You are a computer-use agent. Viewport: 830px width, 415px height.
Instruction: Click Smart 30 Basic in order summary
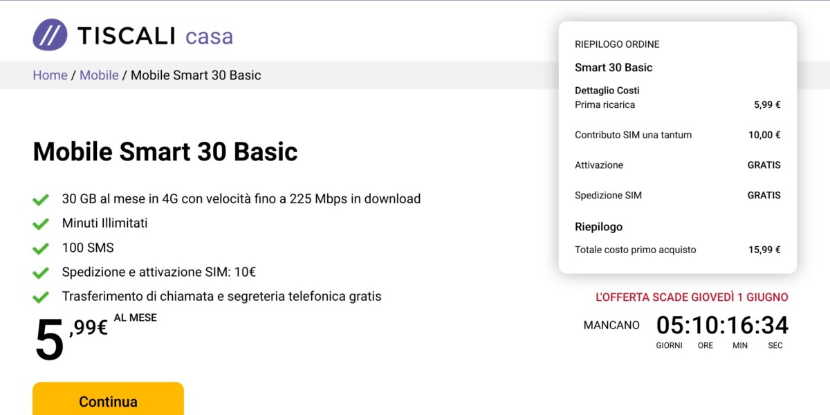(614, 67)
